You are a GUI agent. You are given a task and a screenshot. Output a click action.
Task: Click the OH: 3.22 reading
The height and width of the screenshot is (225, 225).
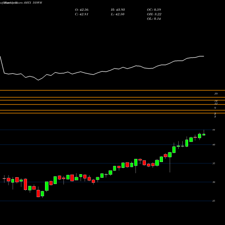pos(154,14)
